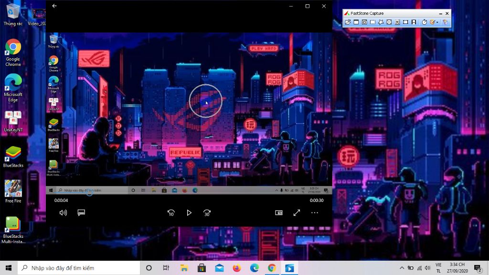Select Capture Active Window in FastStone
This screenshot has width=489, height=275.
coord(356,22)
